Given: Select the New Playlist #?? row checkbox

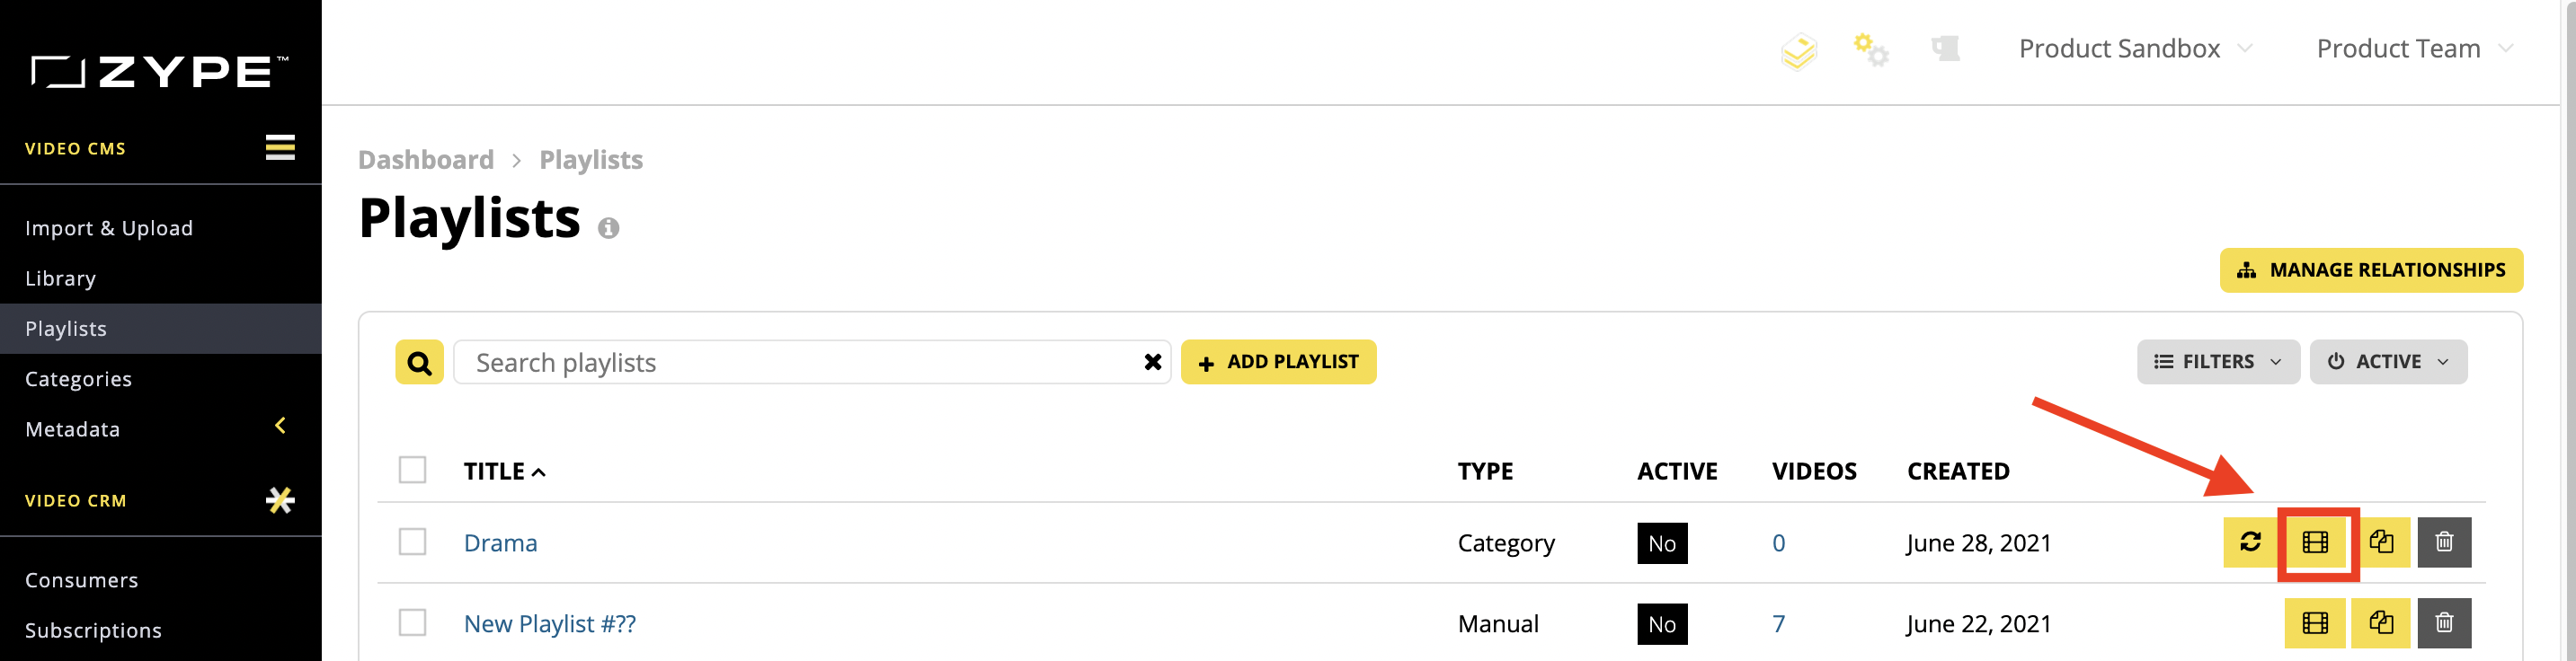Looking at the screenshot, I should (x=412, y=622).
